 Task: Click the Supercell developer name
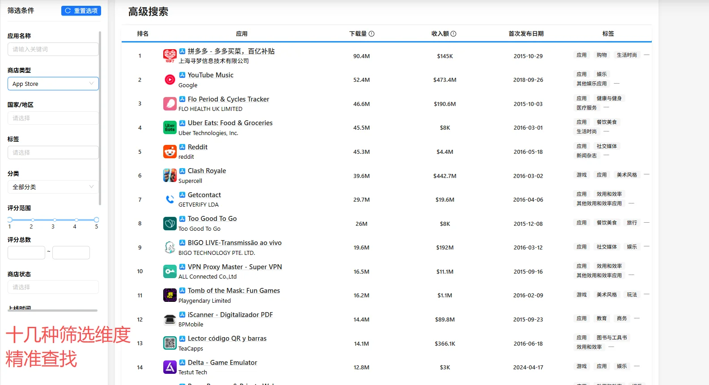pyautogui.click(x=190, y=181)
